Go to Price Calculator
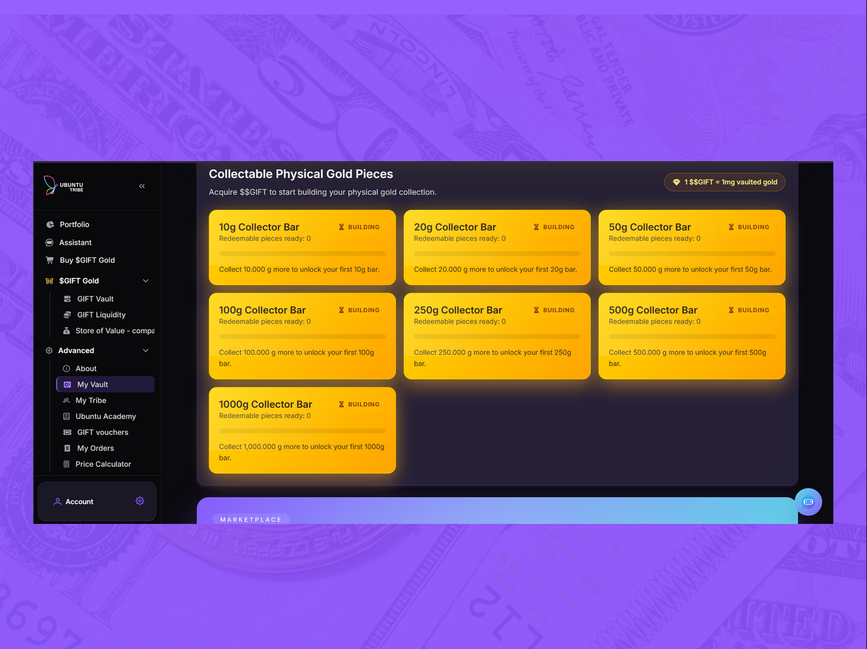This screenshot has width=867, height=649. click(x=103, y=464)
